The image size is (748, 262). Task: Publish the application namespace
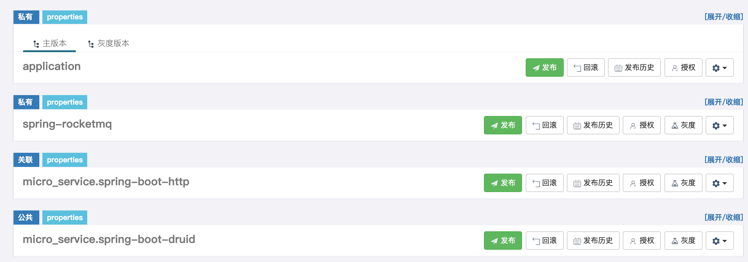coord(544,67)
